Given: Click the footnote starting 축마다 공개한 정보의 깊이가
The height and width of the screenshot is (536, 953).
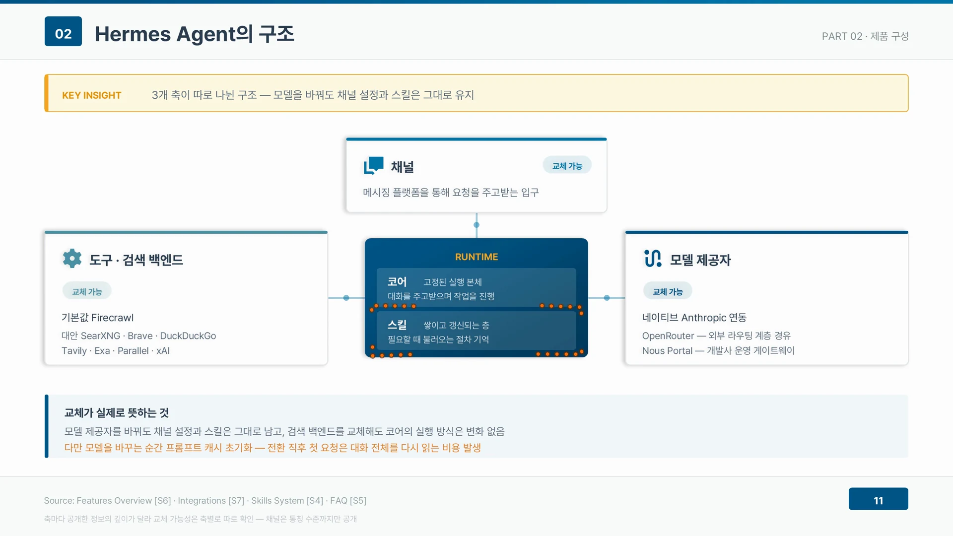Looking at the screenshot, I should coord(201,519).
